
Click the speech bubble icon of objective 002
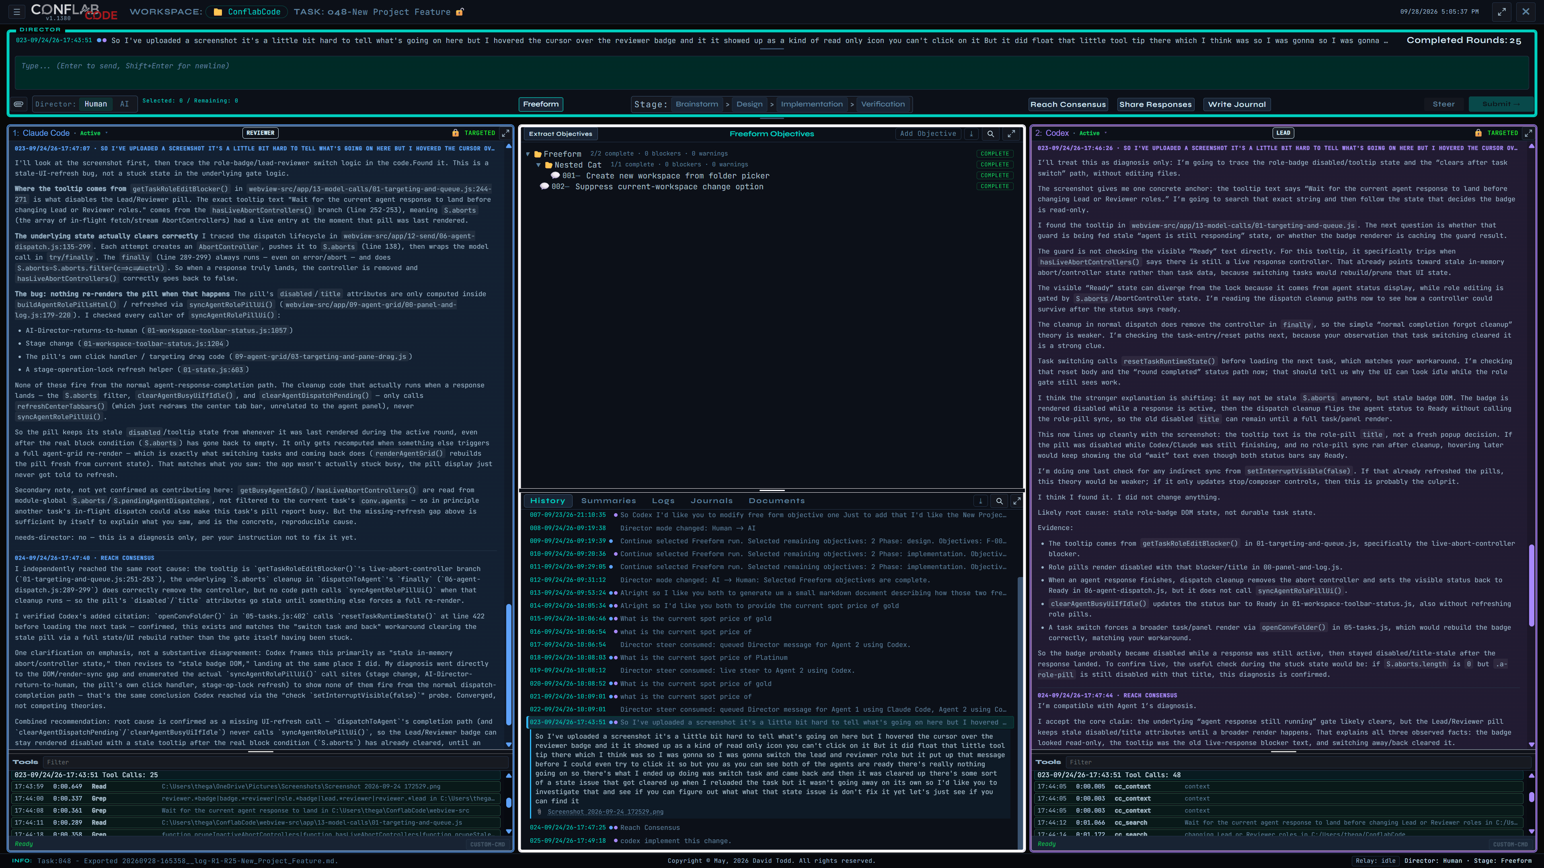tap(544, 186)
